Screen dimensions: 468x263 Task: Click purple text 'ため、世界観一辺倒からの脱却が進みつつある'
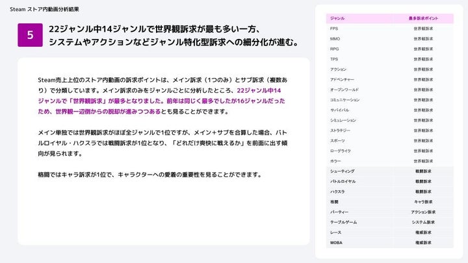point(99,112)
